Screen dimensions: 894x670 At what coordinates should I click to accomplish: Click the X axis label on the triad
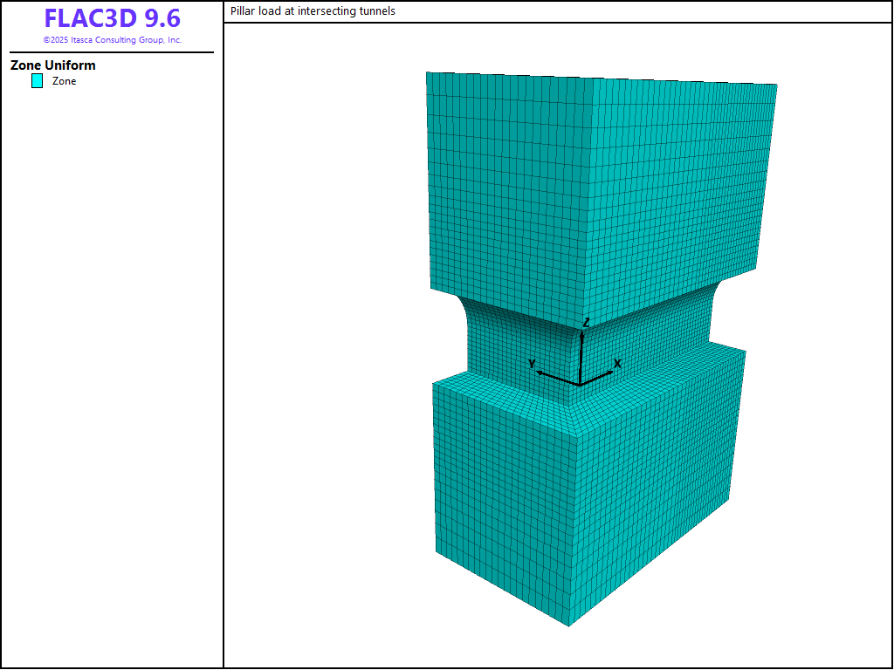(x=617, y=363)
